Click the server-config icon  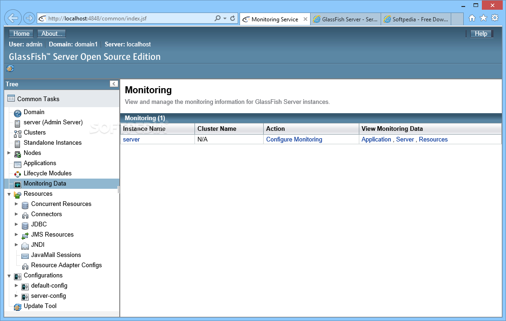pyautogui.click(x=25, y=297)
